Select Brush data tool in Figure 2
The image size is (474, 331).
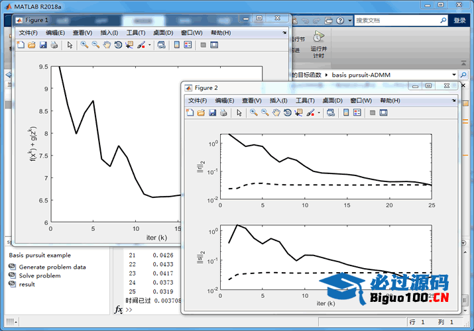310,113
